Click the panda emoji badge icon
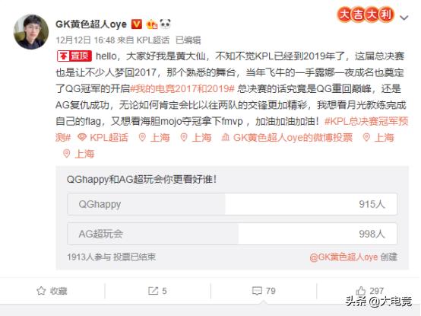The width and height of the screenshot is (421, 316). coord(165,24)
